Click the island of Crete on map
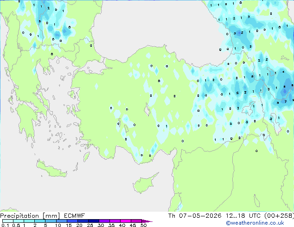Viewport: 294px width, 227px height. pos(51,169)
